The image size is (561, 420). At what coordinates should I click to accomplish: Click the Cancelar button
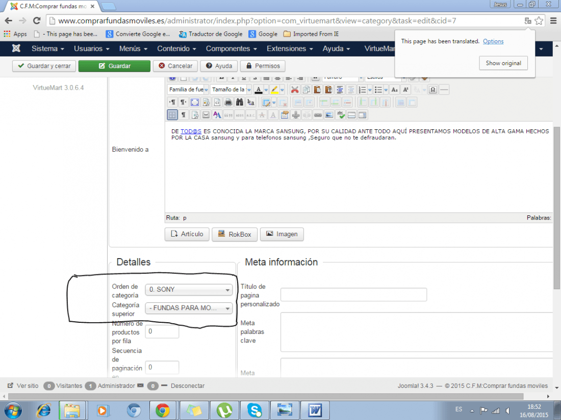pyautogui.click(x=175, y=66)
